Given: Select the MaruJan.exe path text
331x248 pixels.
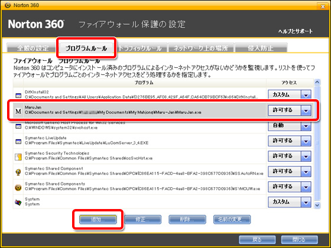Looking at the screenshot, I should 113,112.
